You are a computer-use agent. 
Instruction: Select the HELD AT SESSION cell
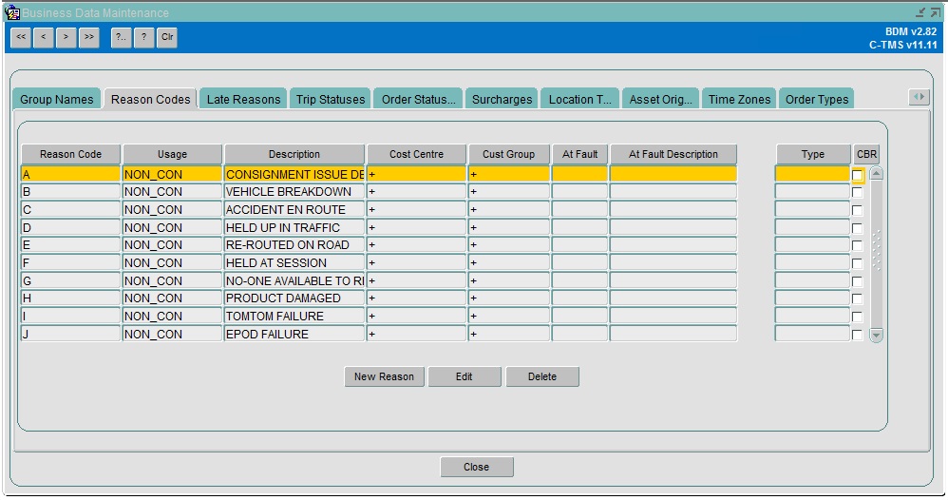pos(294,262)
